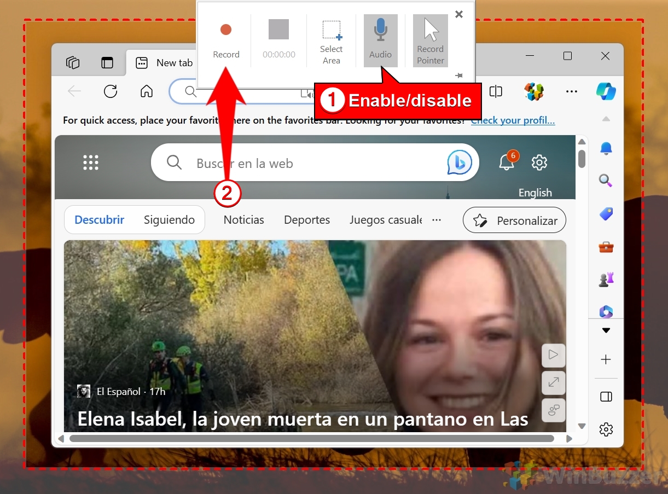This screenshot has height=494, width=668.
Task: Open the sidebar Shopping tag icon
Action: coord(606,214)
